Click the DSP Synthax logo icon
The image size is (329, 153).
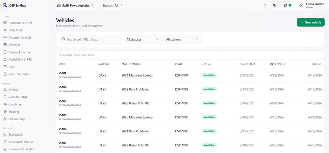click(5, 6)
